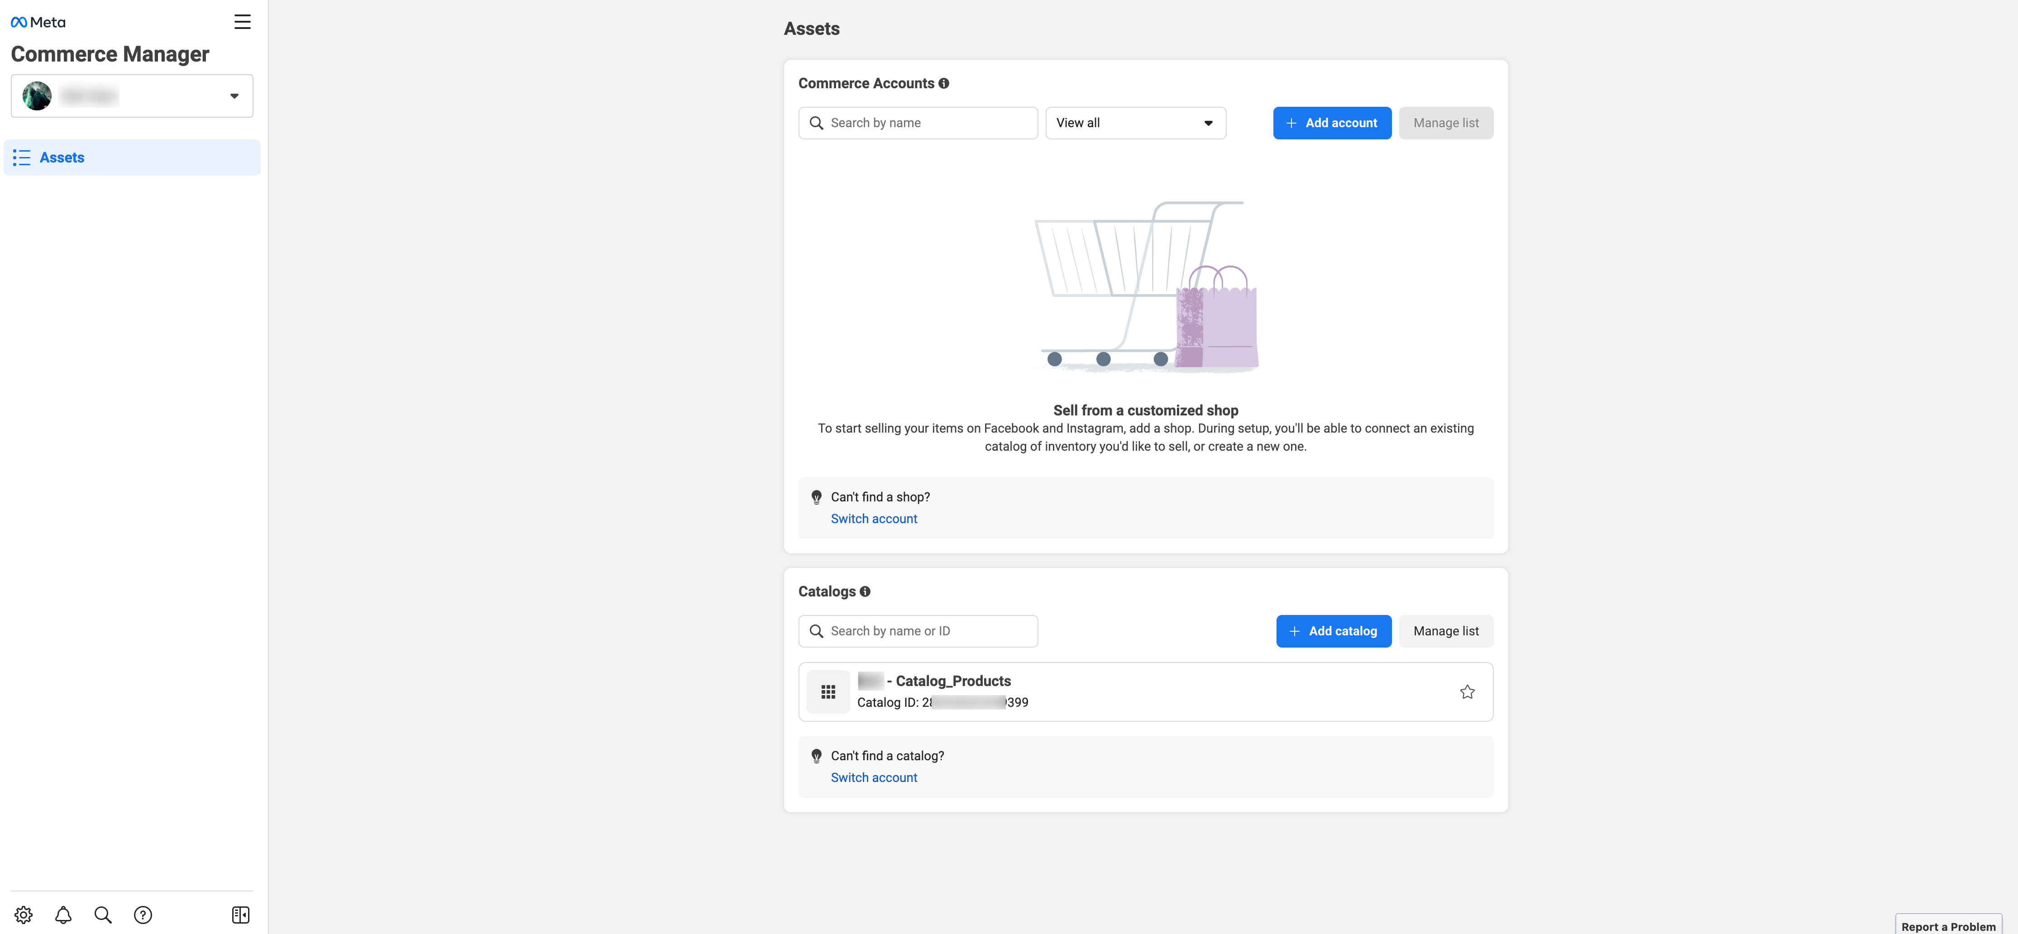
Task: Click Switch account under Can't find a shop
Action: click(x=874, y=518)
